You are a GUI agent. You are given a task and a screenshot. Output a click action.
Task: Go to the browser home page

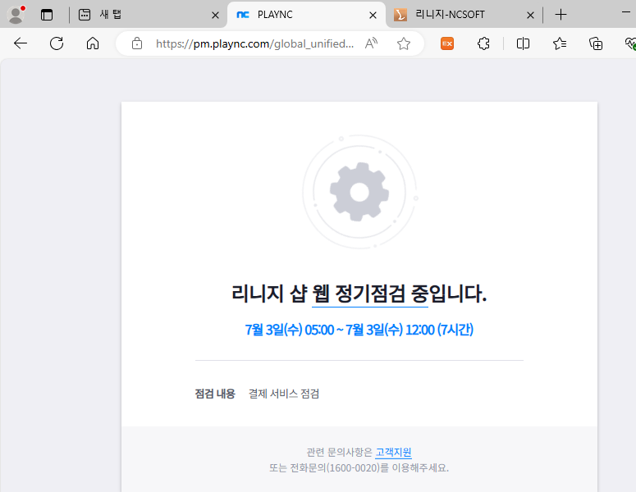coord(93,43)
